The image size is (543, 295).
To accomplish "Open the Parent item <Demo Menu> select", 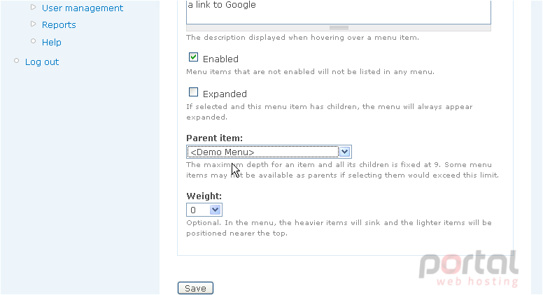I will pyautogui.click(x=269, y=152).
